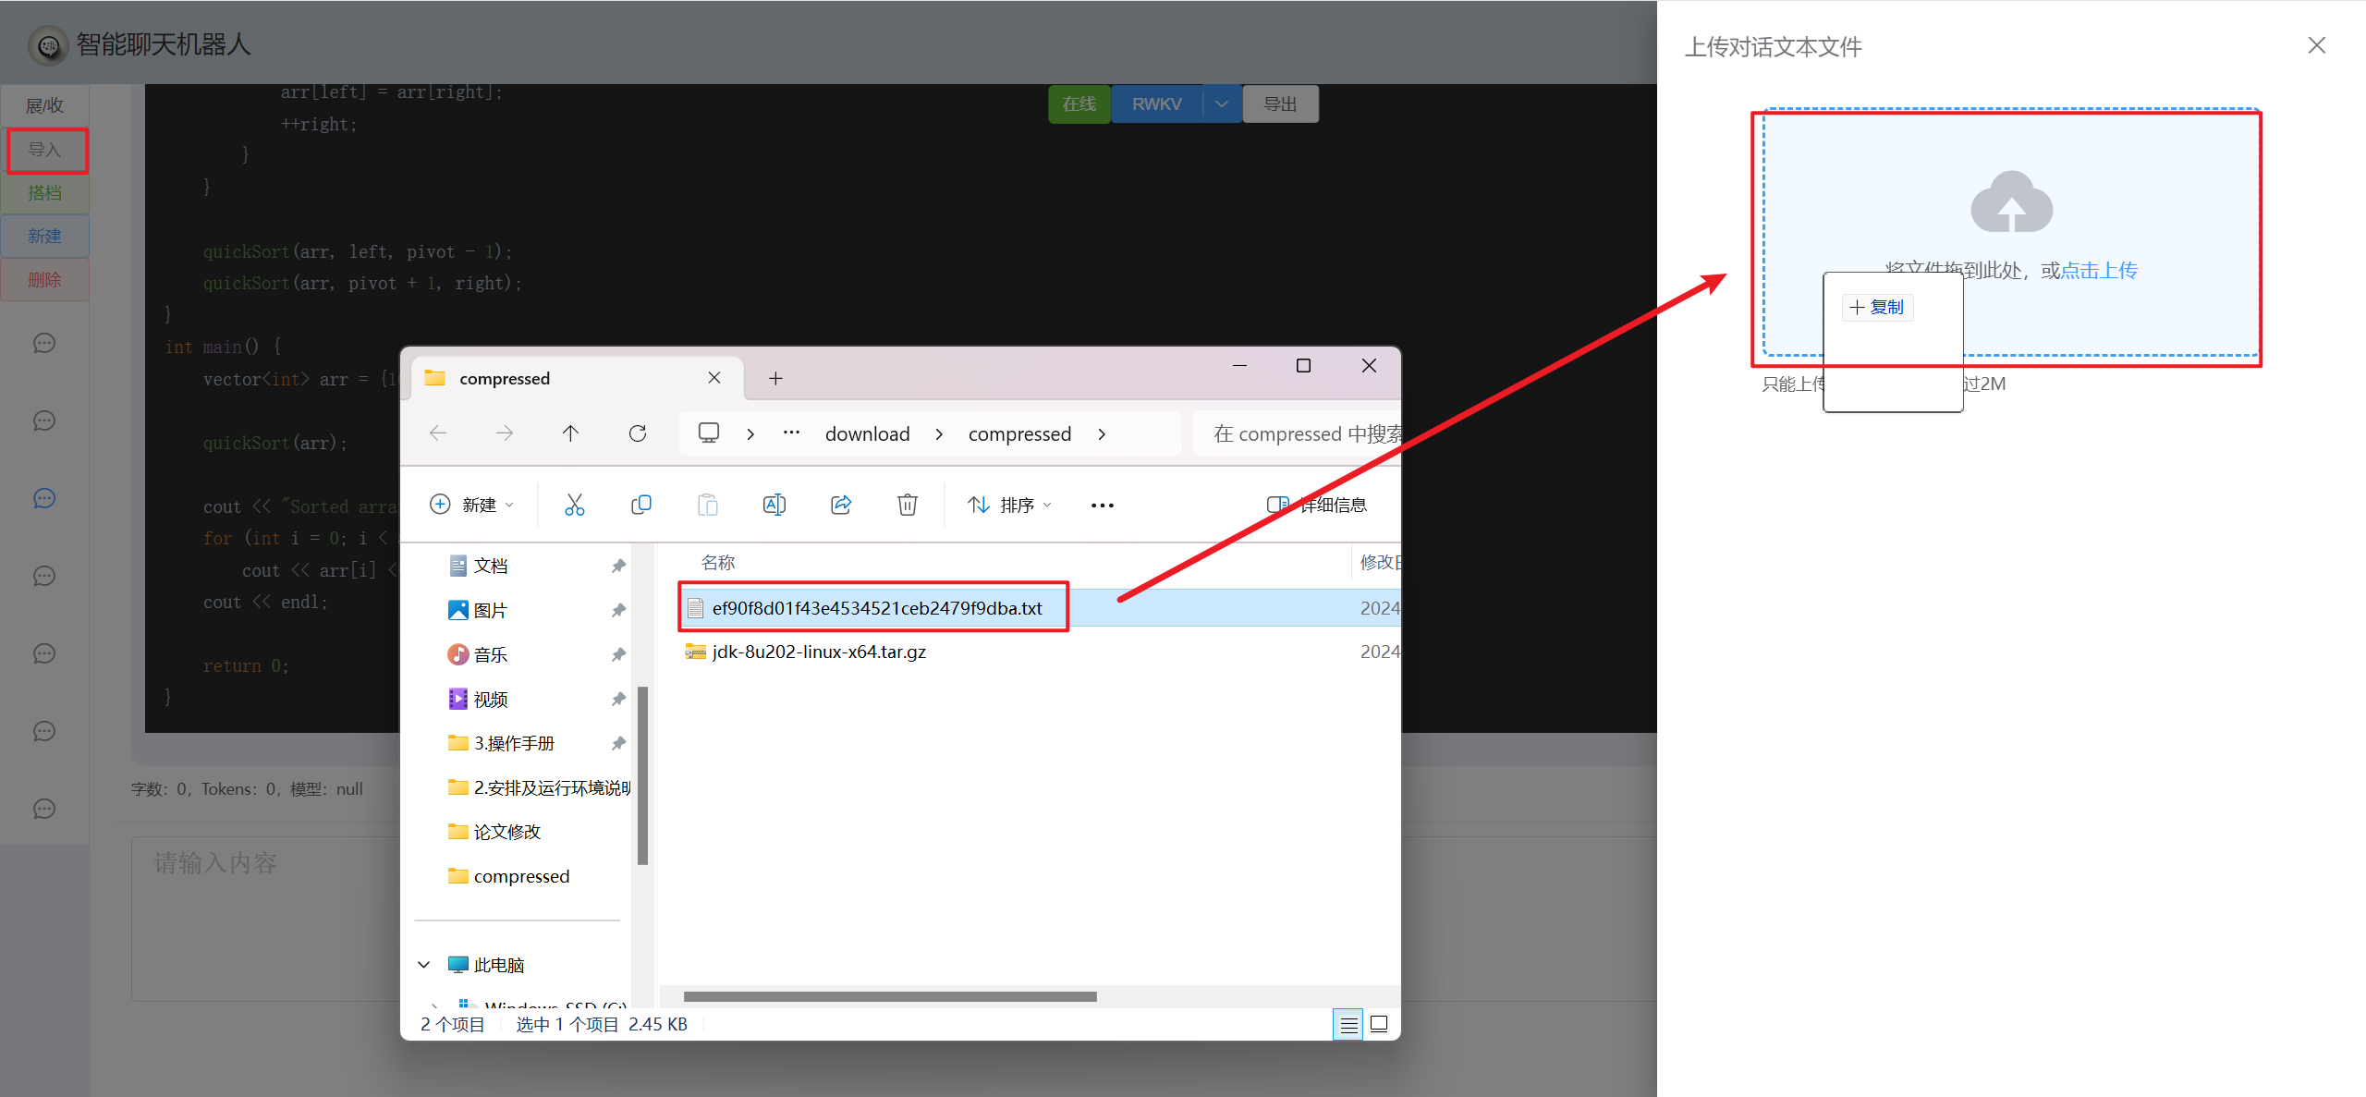Collapse the This PC tree node

424,965
